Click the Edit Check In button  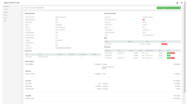click(x=169, y=8)
